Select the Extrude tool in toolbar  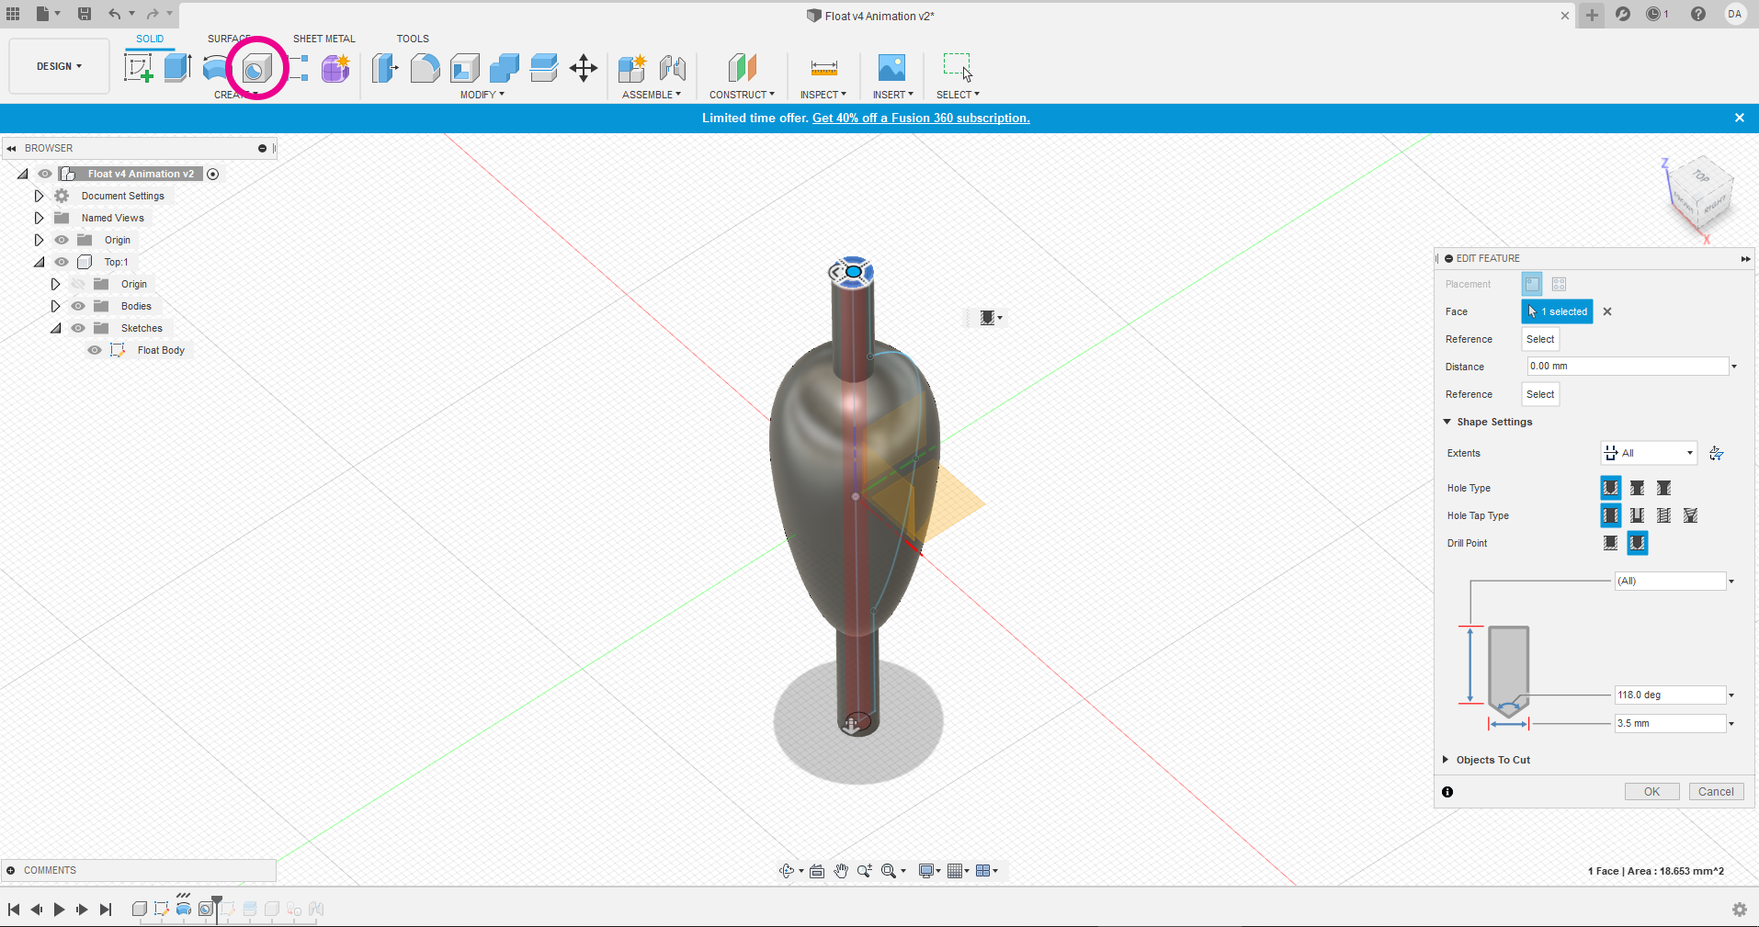tap(176, 68)
